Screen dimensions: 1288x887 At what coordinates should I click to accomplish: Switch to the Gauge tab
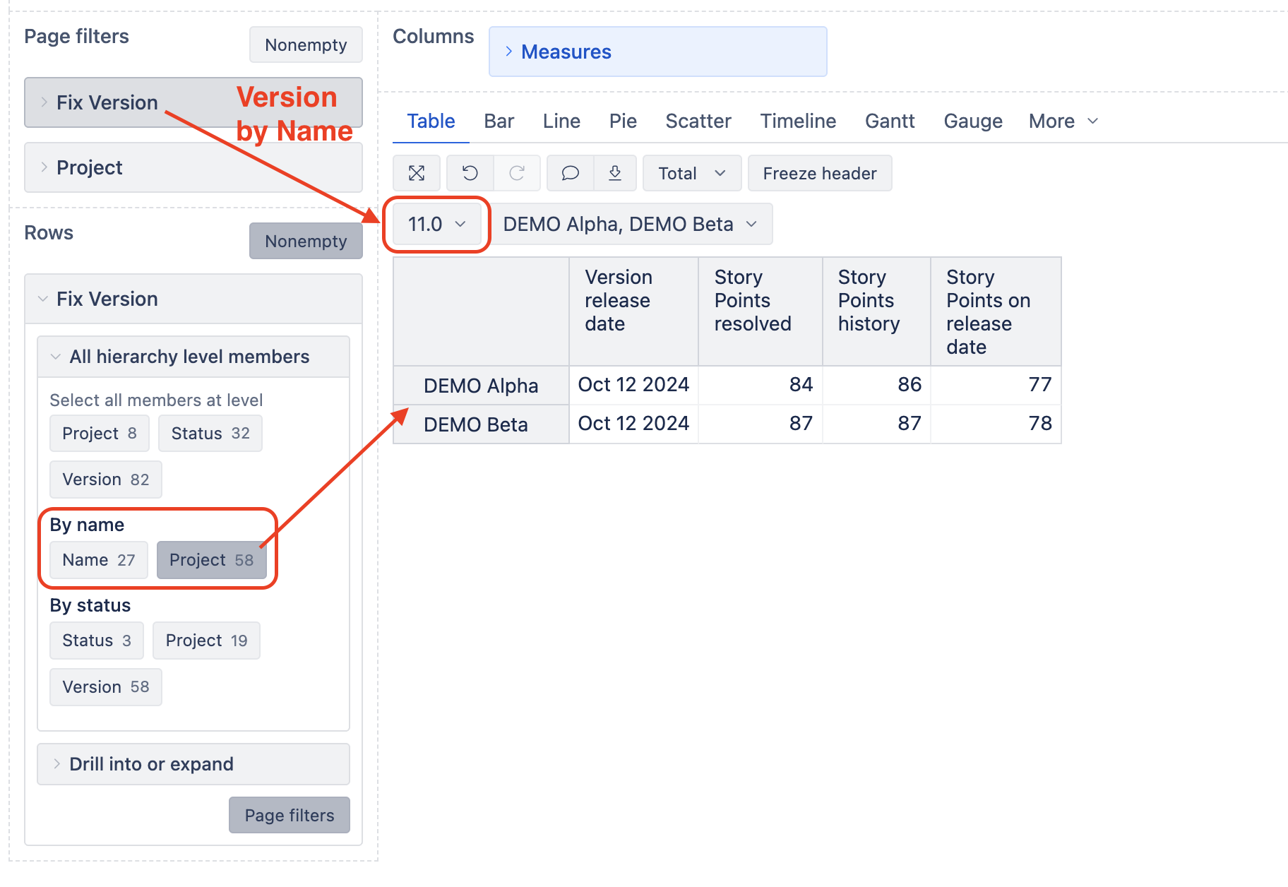[973, 121]
